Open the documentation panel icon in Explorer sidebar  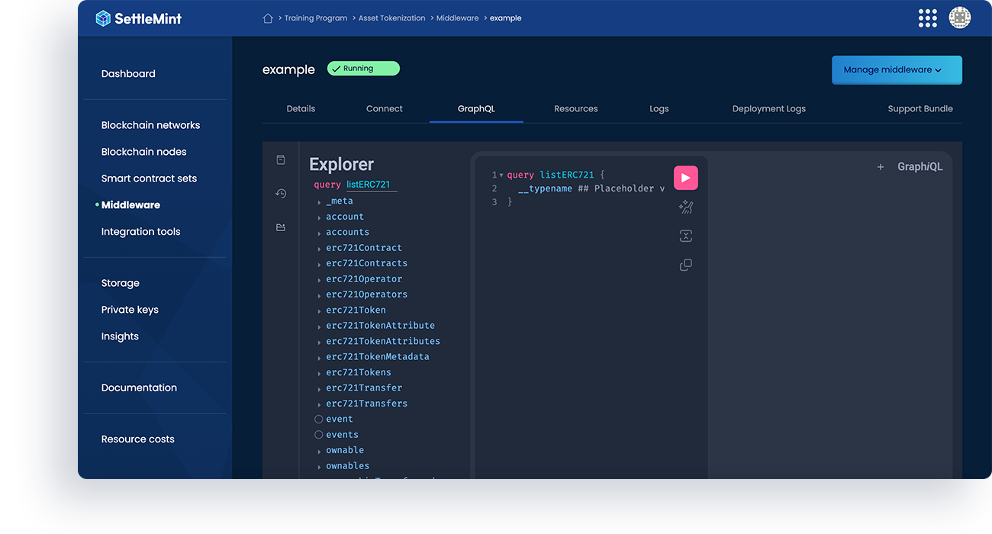click(281, 159)
